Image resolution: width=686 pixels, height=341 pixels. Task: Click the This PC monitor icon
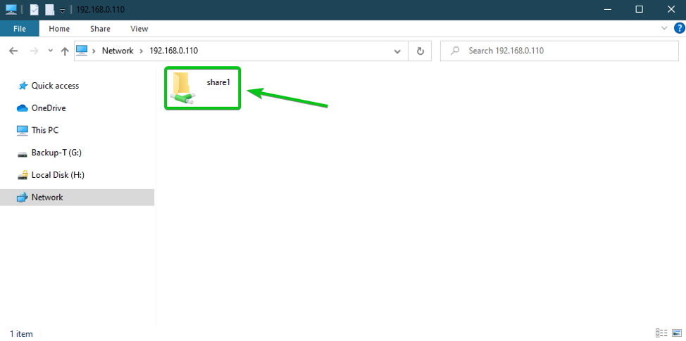click(23, 130)
